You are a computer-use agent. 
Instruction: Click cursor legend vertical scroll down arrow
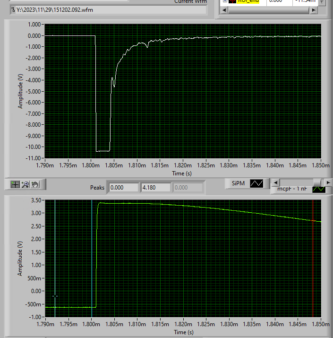(x=322, y=2)
